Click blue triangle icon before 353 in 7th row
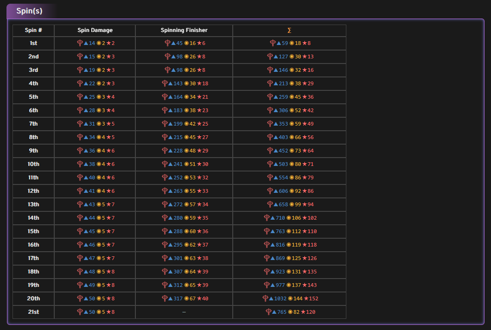 275,124
